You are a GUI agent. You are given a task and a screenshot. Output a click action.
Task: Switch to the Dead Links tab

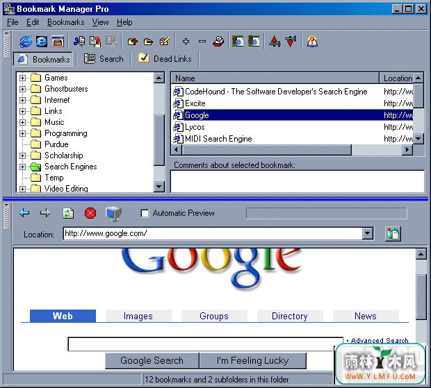coord(165,59)
